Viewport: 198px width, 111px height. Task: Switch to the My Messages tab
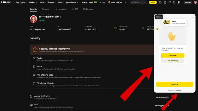point(60,9)
